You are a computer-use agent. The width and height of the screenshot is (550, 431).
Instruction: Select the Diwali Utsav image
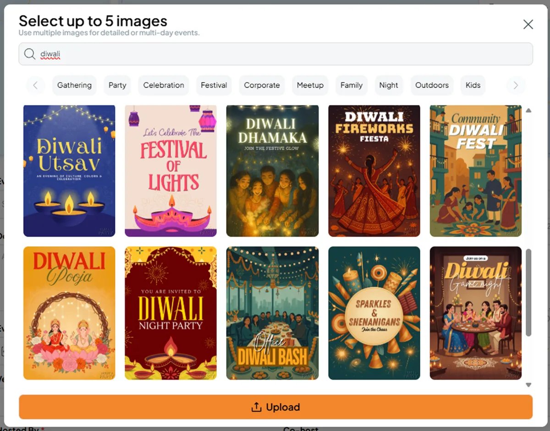69,171
